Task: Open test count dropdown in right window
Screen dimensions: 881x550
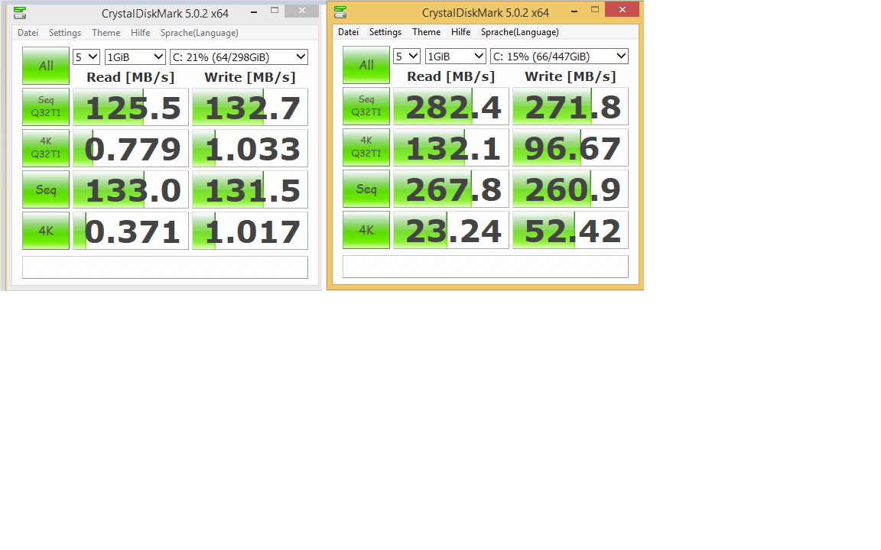Action: tap(407, 57)
